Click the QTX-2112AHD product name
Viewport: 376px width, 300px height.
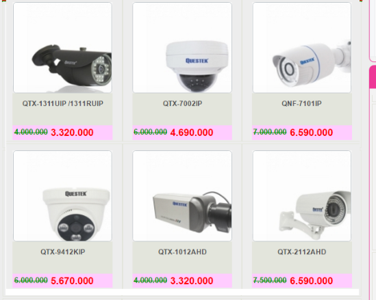(x=301, y=252)
